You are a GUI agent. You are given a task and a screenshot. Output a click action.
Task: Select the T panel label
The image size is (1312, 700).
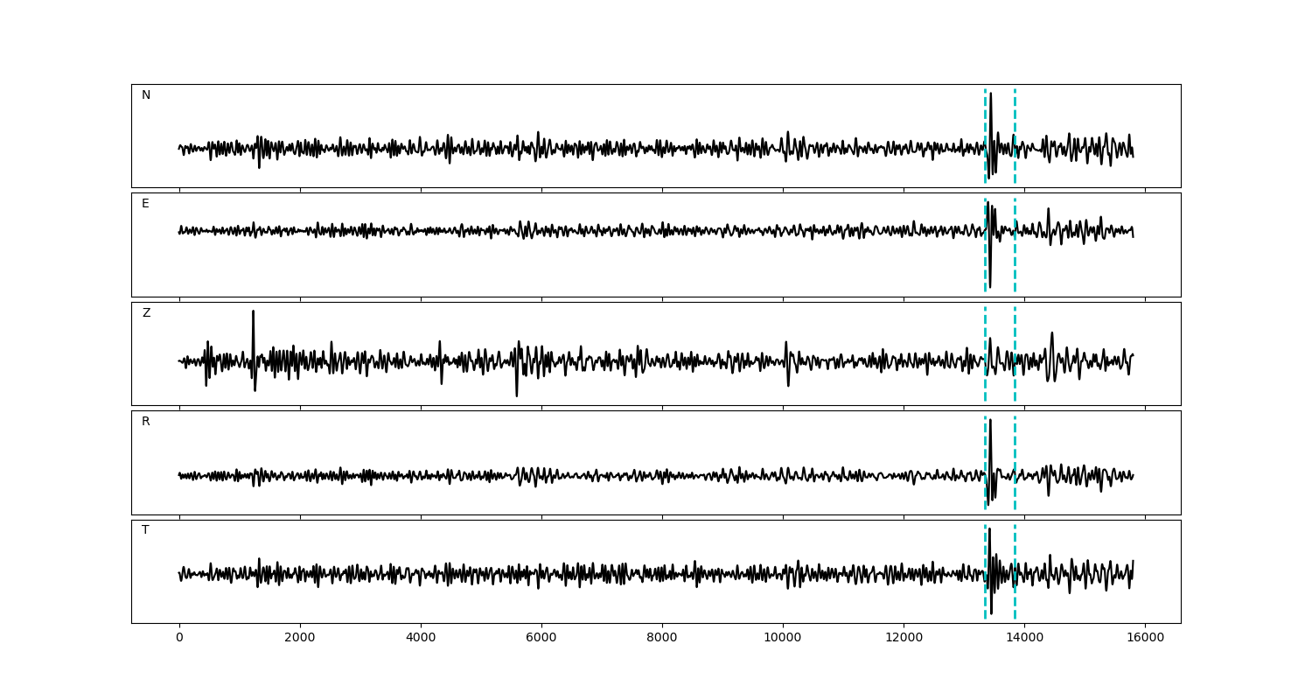(x=146, y=530)
